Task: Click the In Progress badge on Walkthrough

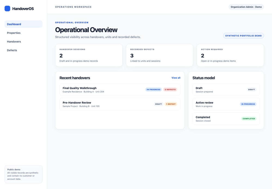Action: point(153,90)
